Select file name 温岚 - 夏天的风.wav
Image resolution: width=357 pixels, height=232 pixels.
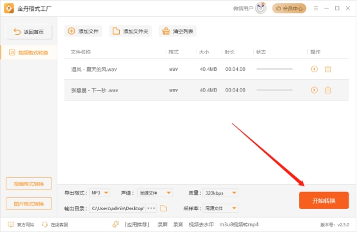coord(94,69)
